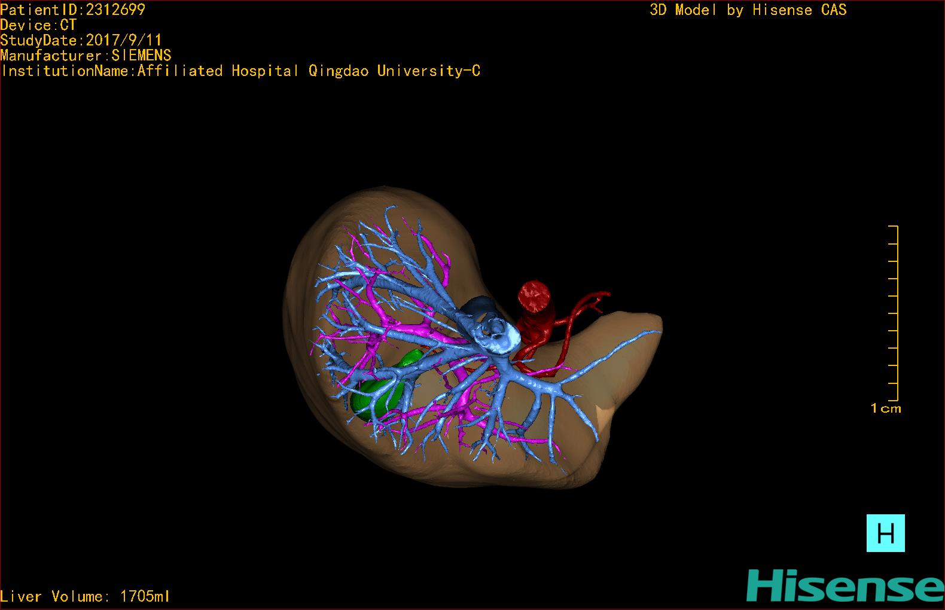
Task: Click the Hisense logo
Action: point(845,586)
